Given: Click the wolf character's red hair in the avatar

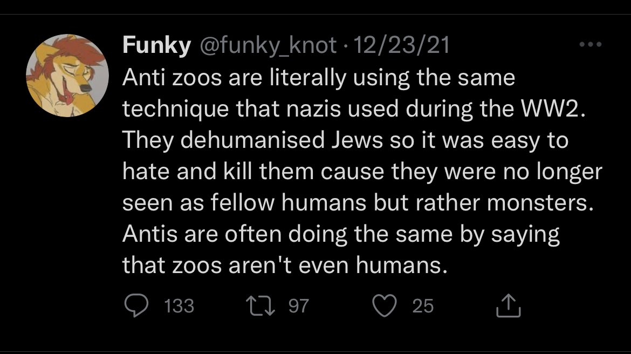Looking at the screenshot, I should click(56, 56).
